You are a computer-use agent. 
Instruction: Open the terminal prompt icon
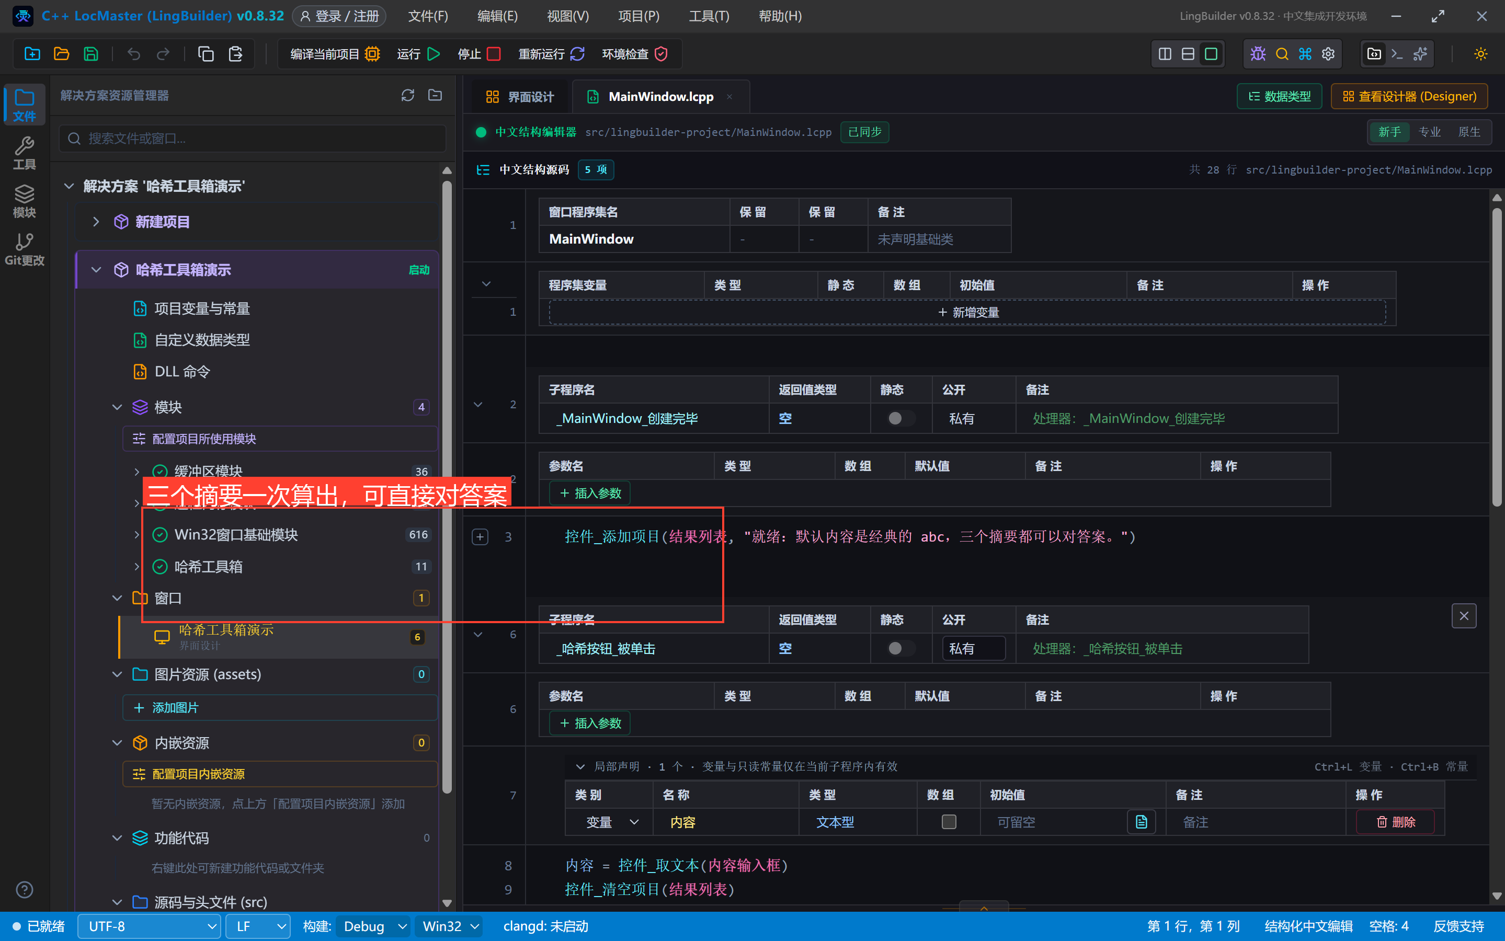coord(1397,54)
